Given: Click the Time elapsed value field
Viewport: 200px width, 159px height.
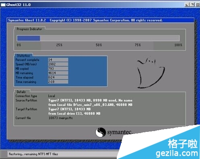Looking at the screenshot, I should (58, 77).
